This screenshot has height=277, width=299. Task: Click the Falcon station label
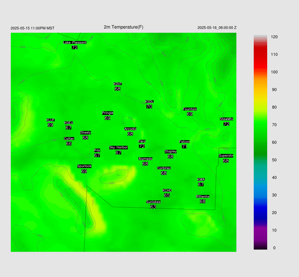[x=185, y=142]
